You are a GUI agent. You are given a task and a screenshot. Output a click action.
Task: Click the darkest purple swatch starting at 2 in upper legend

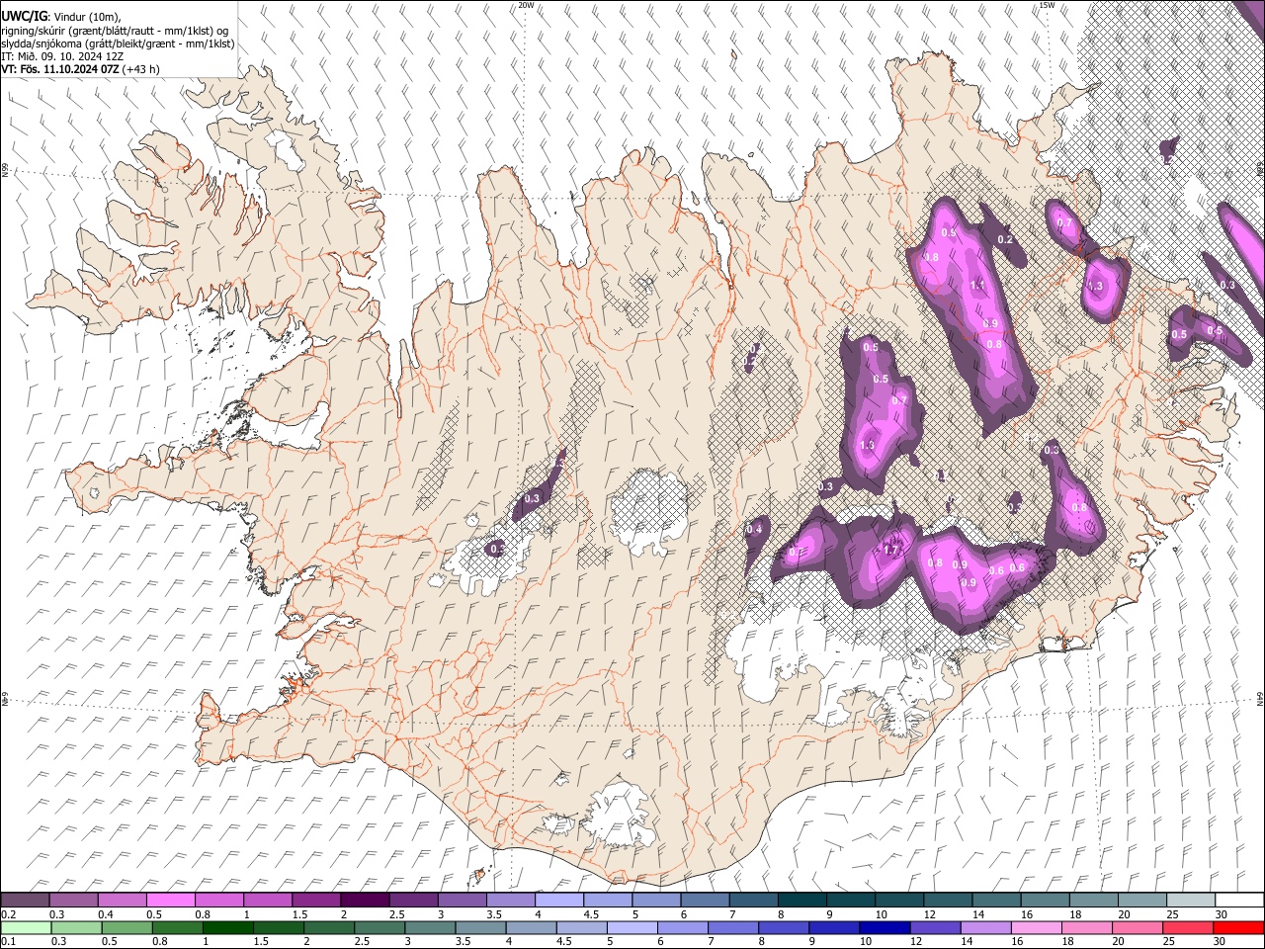(x=364, y=901)
